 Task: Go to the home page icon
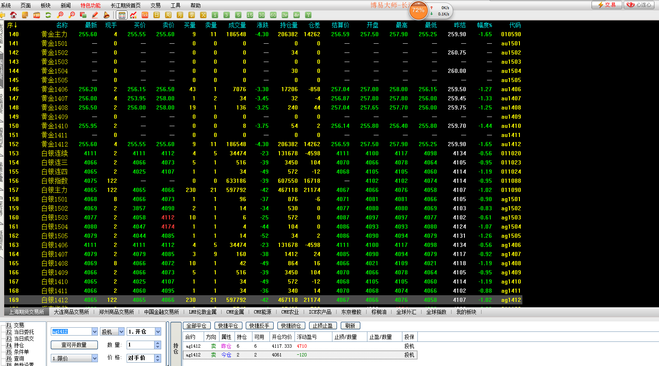coord(13,15)
